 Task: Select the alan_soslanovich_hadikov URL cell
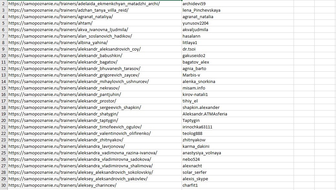(x=95, y=36)
